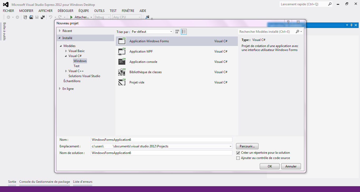Click the Projet vide template icon
360x192 pixels.
[x=122, y=82]
